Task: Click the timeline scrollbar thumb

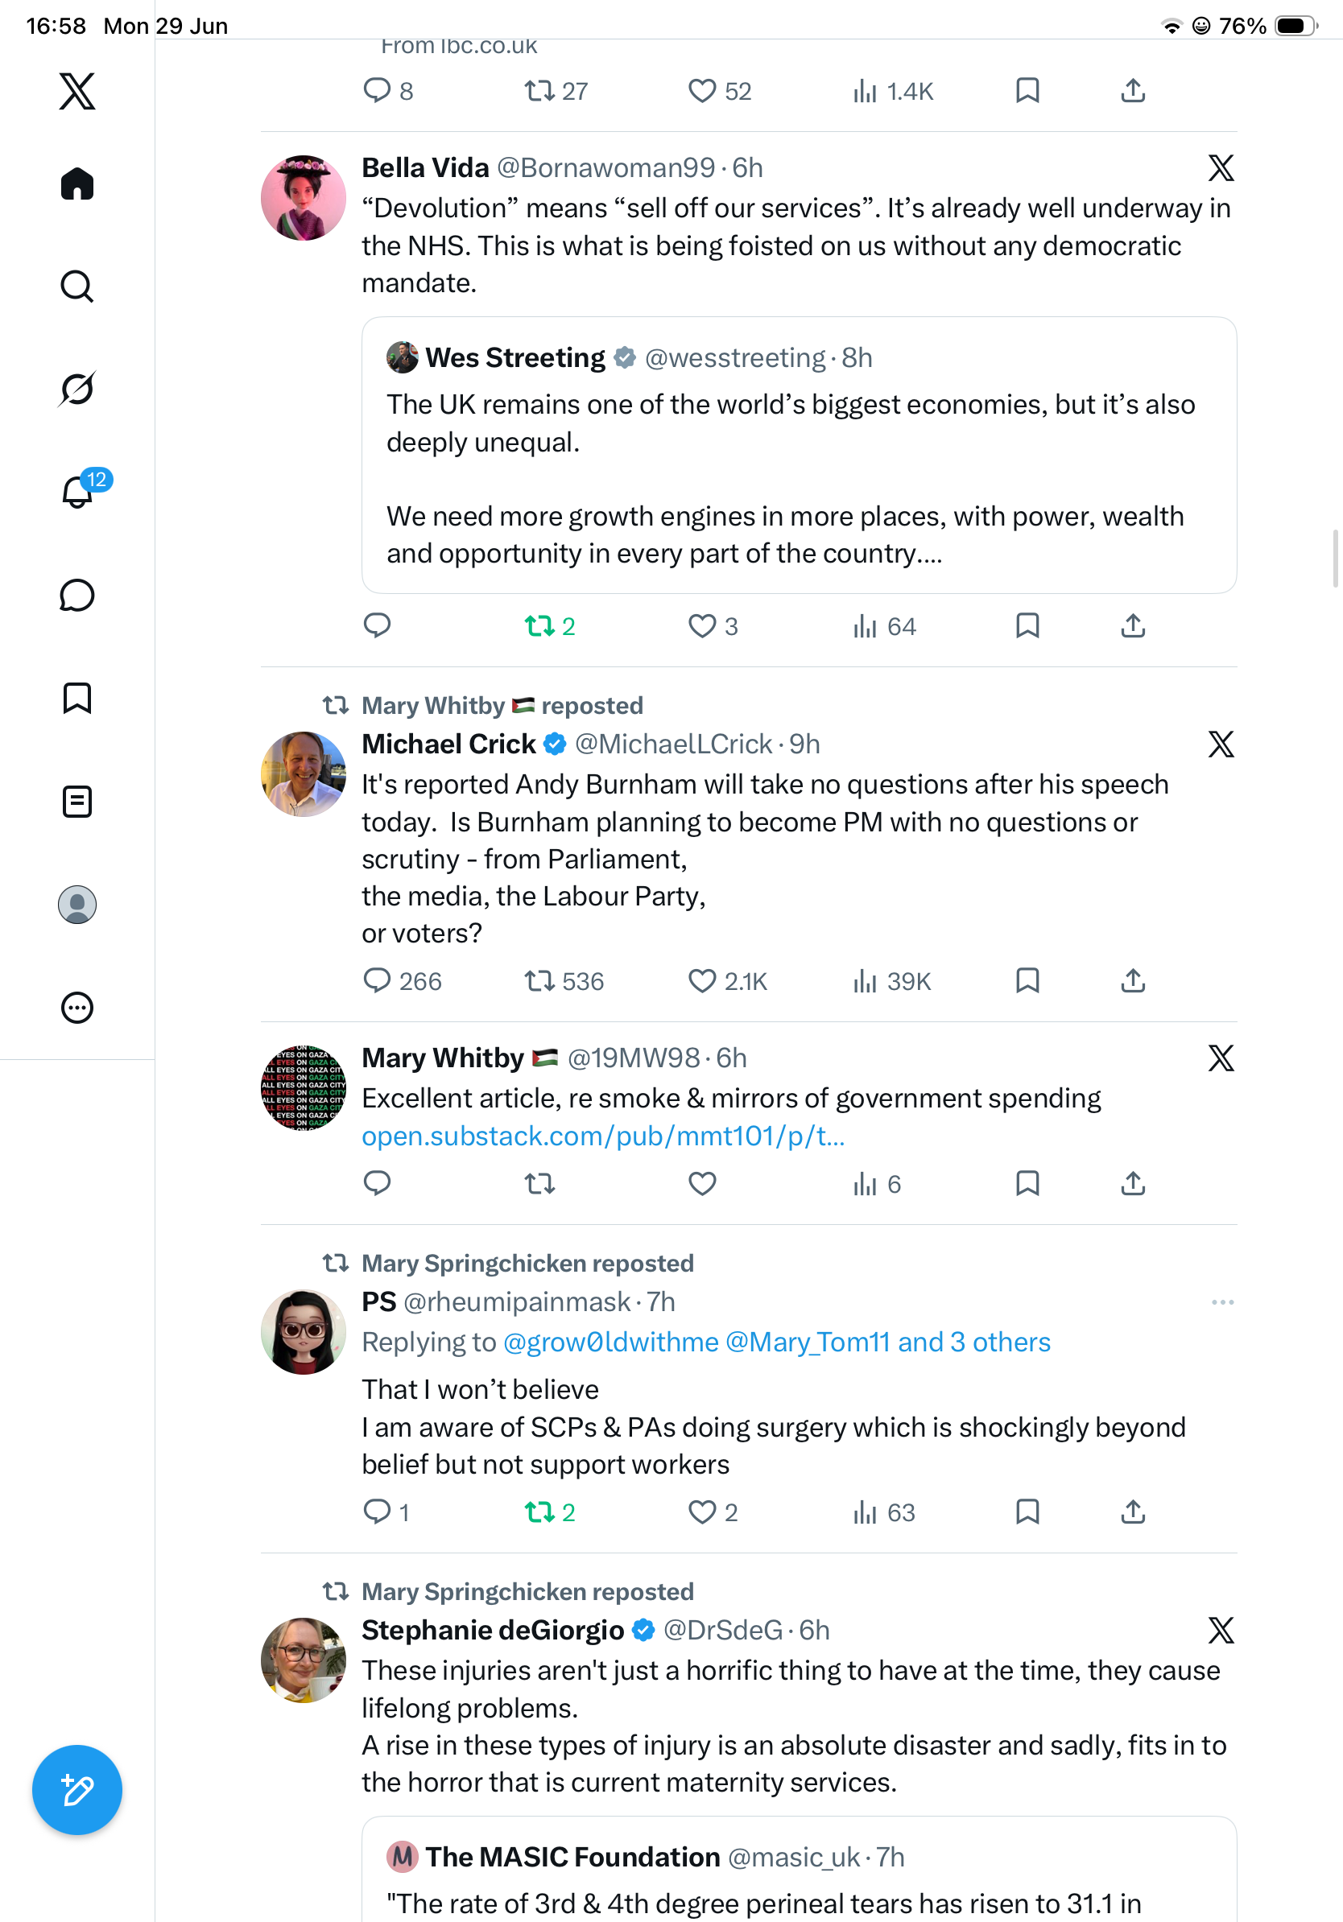Action: point(1336,559)
